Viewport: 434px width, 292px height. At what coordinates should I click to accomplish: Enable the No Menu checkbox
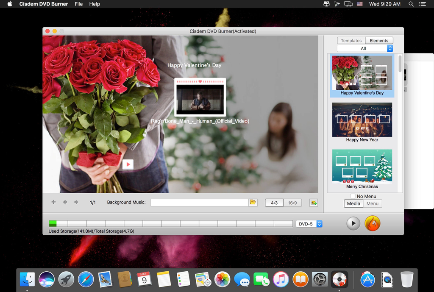(x=353, y=196)
